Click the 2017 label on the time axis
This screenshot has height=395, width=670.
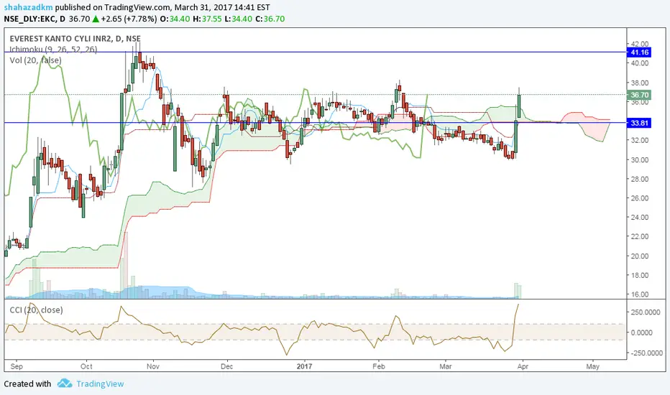[x=304, y=366]
